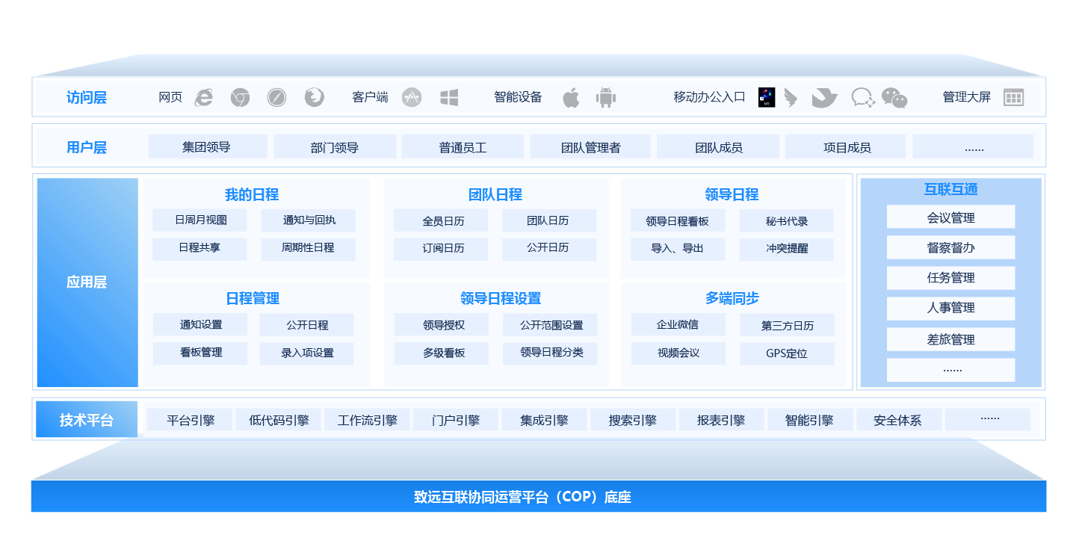Select the 集团领导 user box

(x=207, y=146)
